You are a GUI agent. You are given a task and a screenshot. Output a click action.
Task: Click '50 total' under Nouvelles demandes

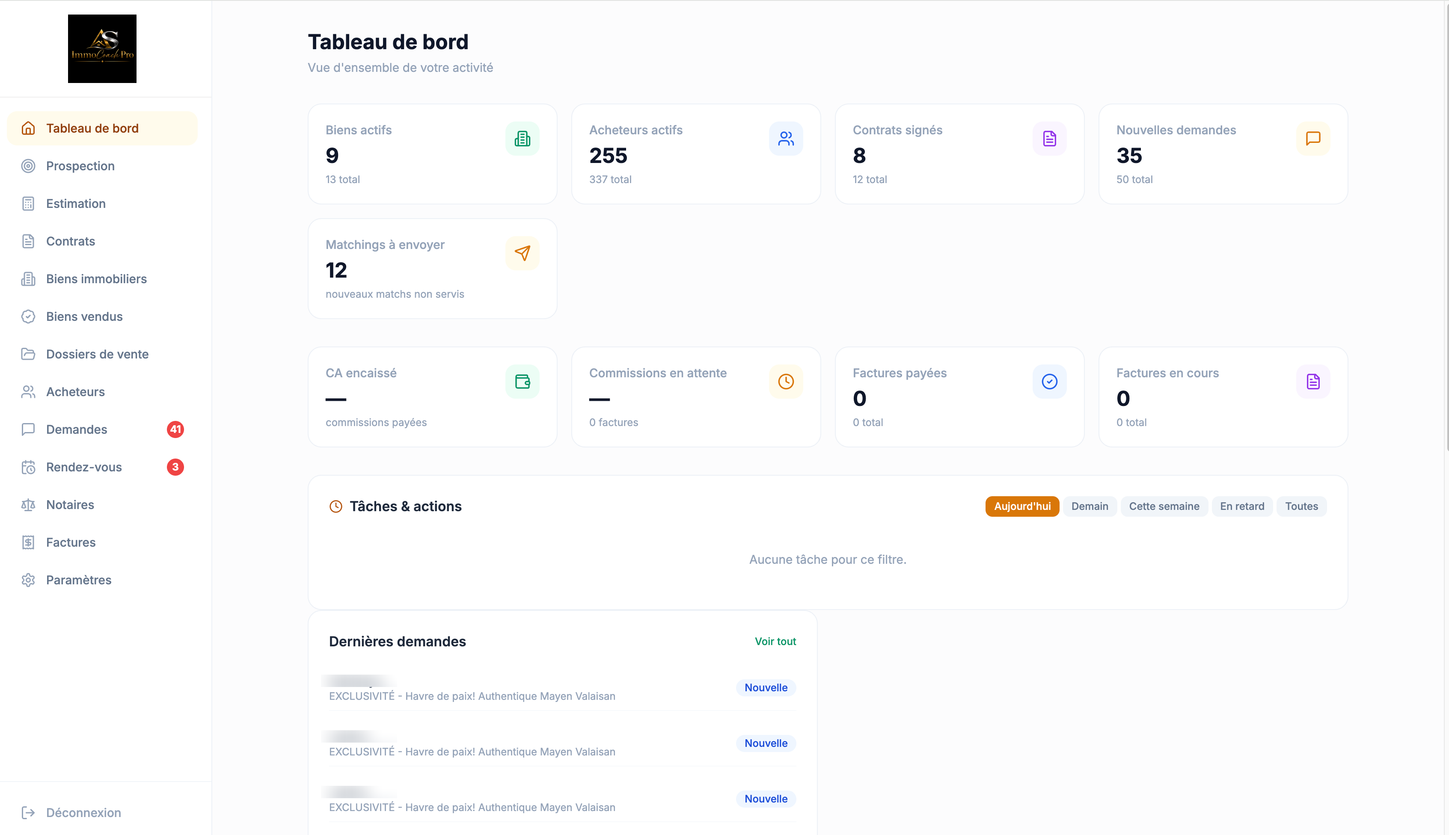point(1134,180)
